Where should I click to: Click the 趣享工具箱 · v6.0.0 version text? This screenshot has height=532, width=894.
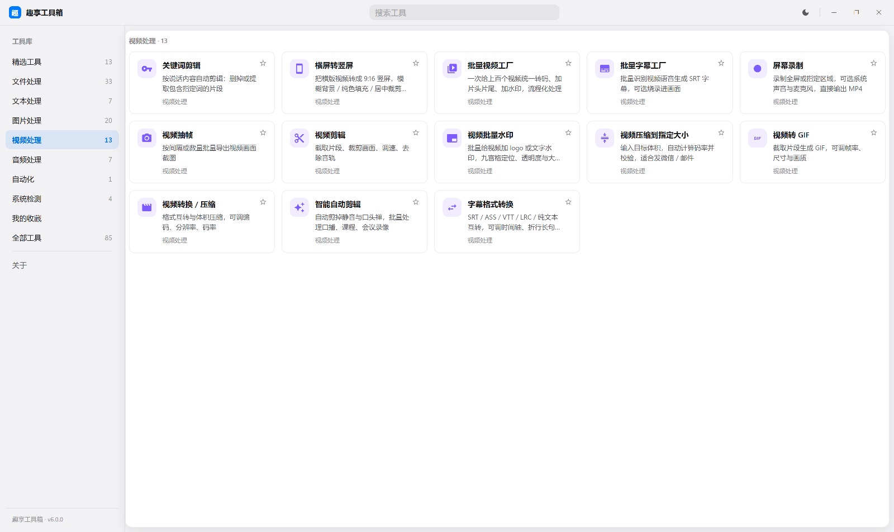[x=37, y=520]
